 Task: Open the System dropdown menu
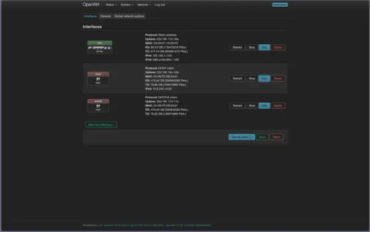126,5
